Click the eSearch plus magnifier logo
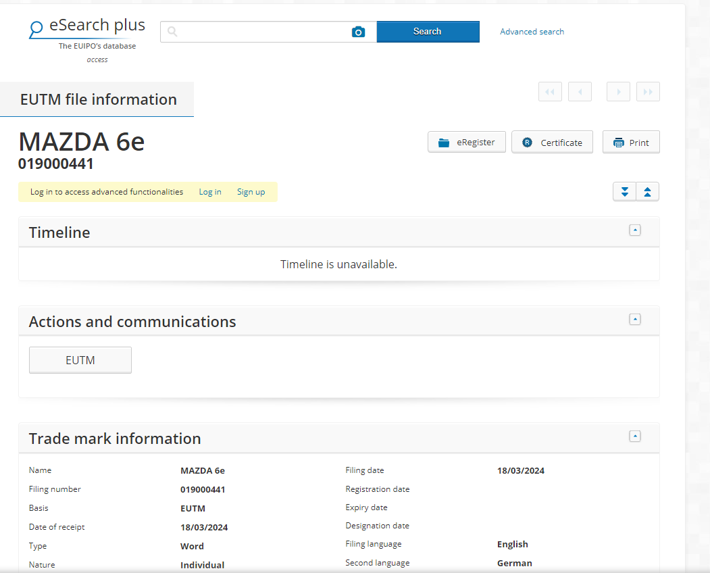The height and width of the screenshot is (573, 710). tap(36, 28)
